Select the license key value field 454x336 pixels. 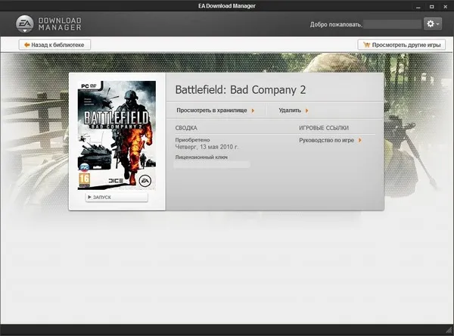[212, 164]
